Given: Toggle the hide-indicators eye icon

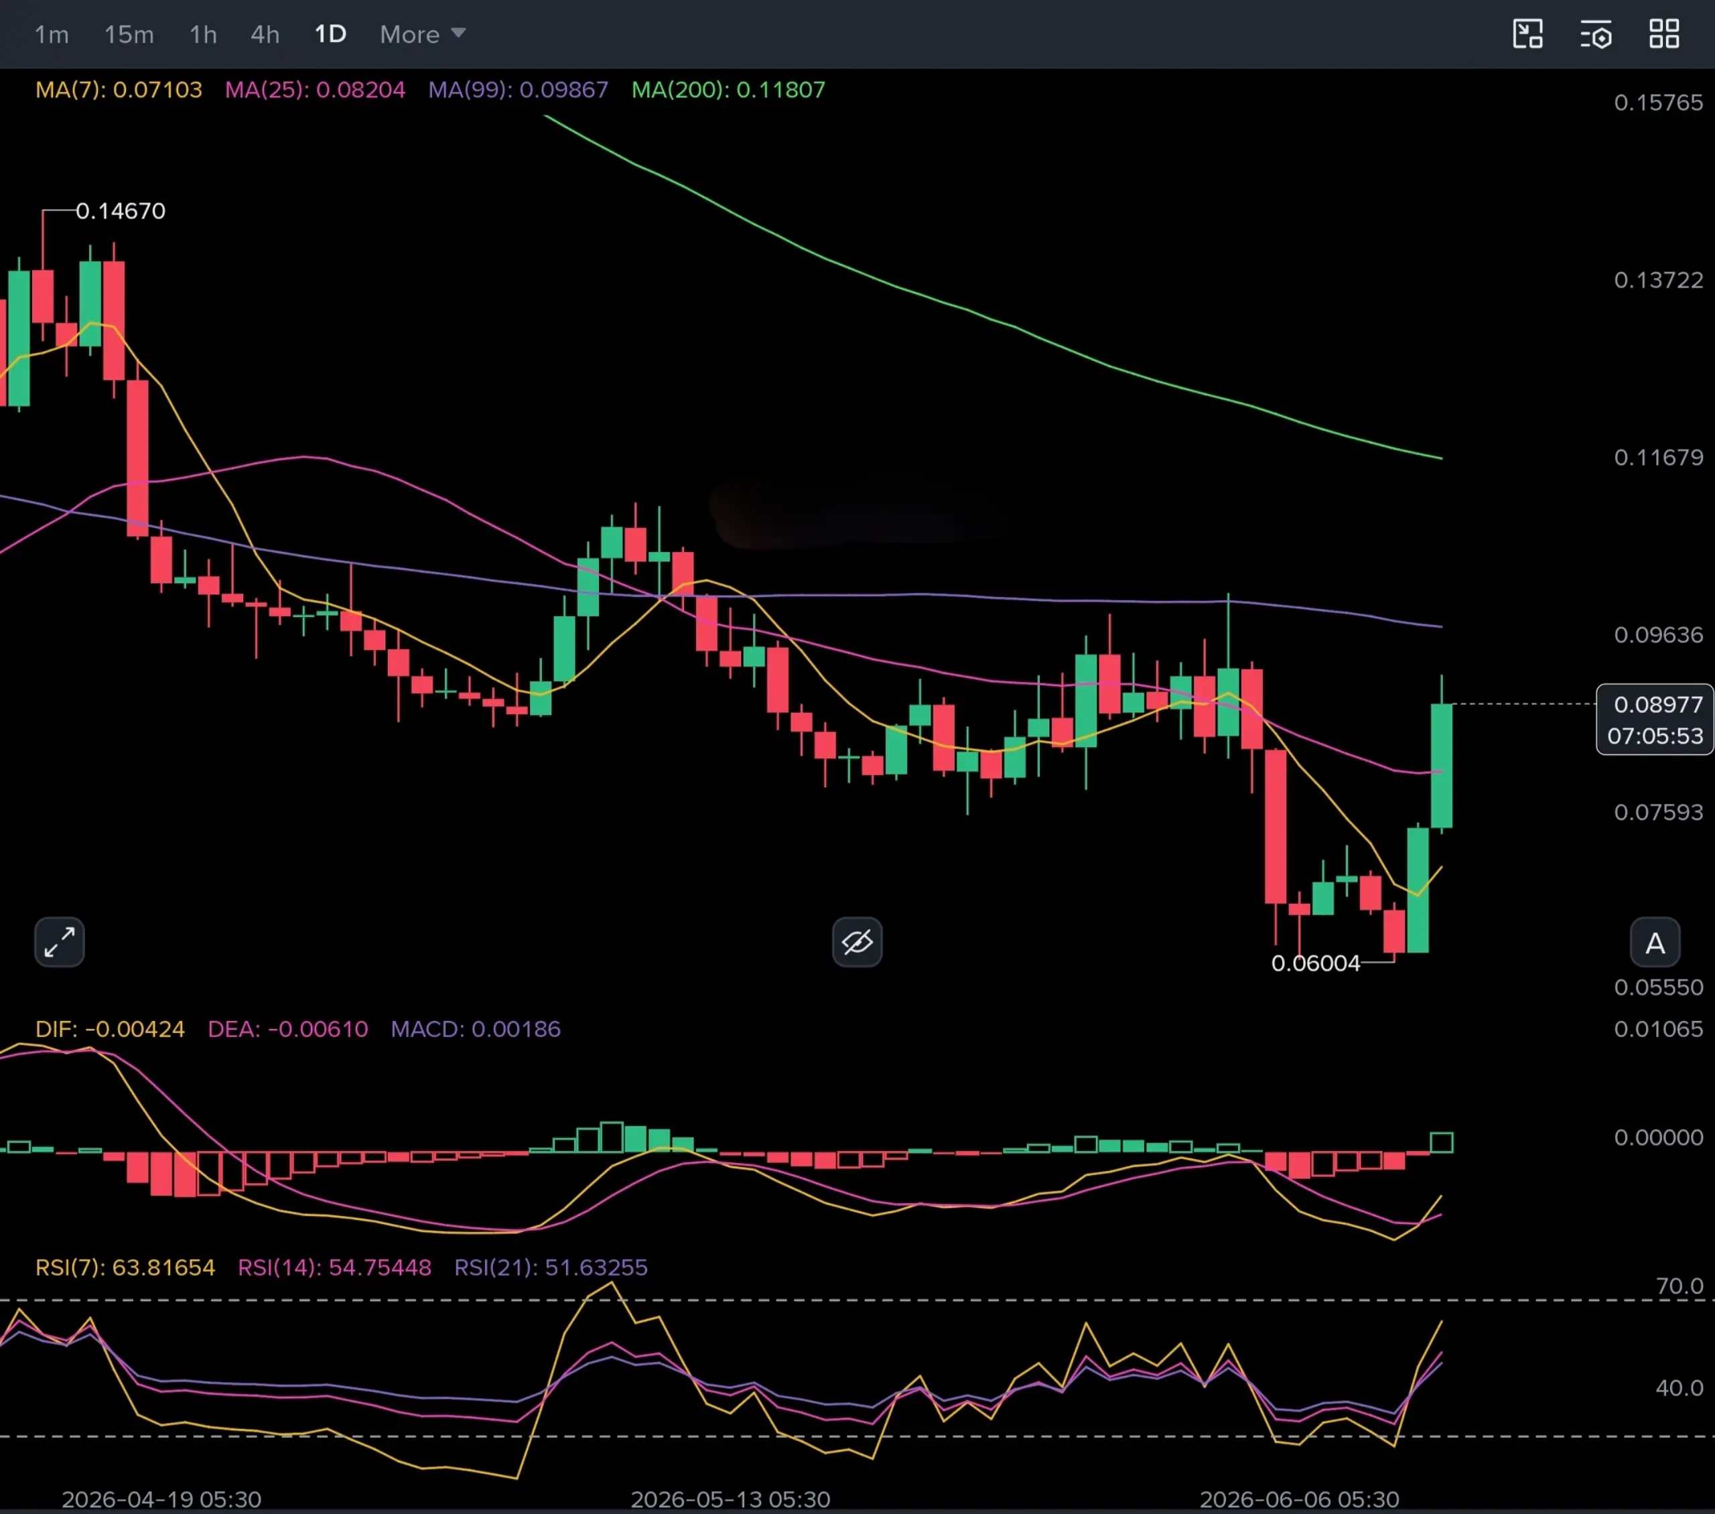Looking at the screenshot, I should (x=857, y=942).
